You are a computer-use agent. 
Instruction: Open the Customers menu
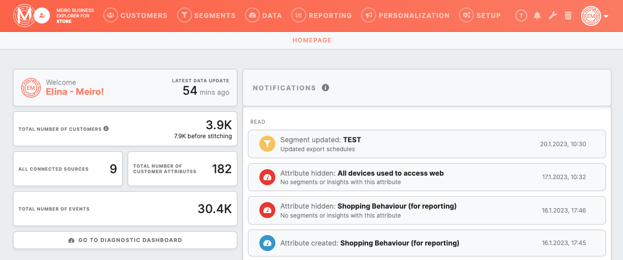tap(135, 15)
